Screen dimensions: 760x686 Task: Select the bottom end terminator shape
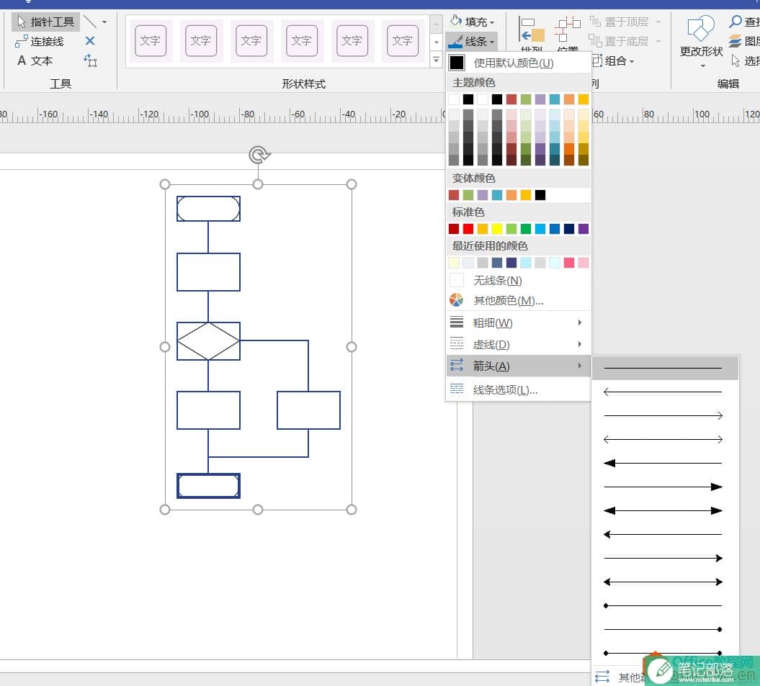click(x=208, y=486)
